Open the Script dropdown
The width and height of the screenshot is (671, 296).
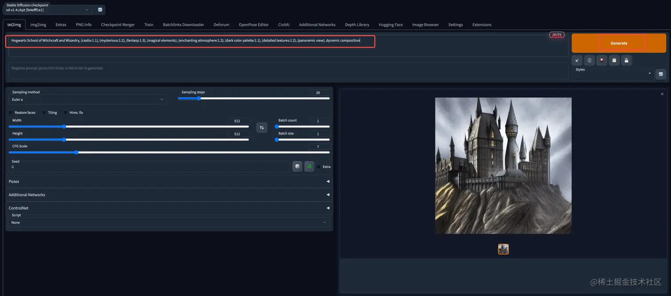coord(169,222)
